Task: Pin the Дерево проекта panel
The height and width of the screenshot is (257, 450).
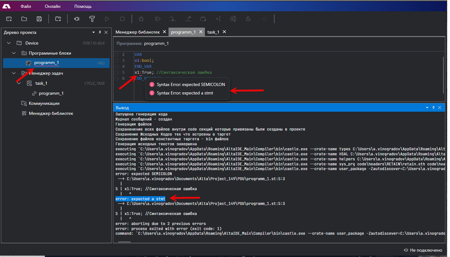Action: [100, 32]
